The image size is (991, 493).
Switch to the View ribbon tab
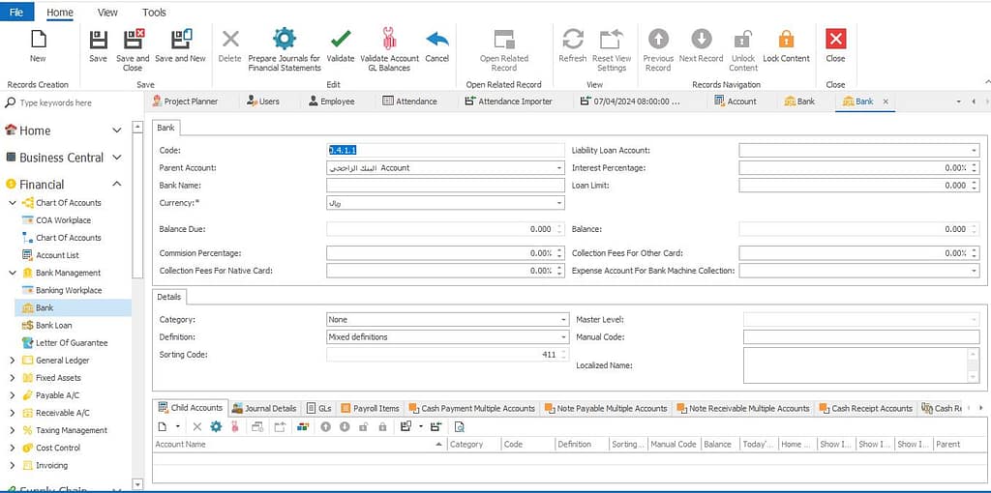(x=107, y=12)
